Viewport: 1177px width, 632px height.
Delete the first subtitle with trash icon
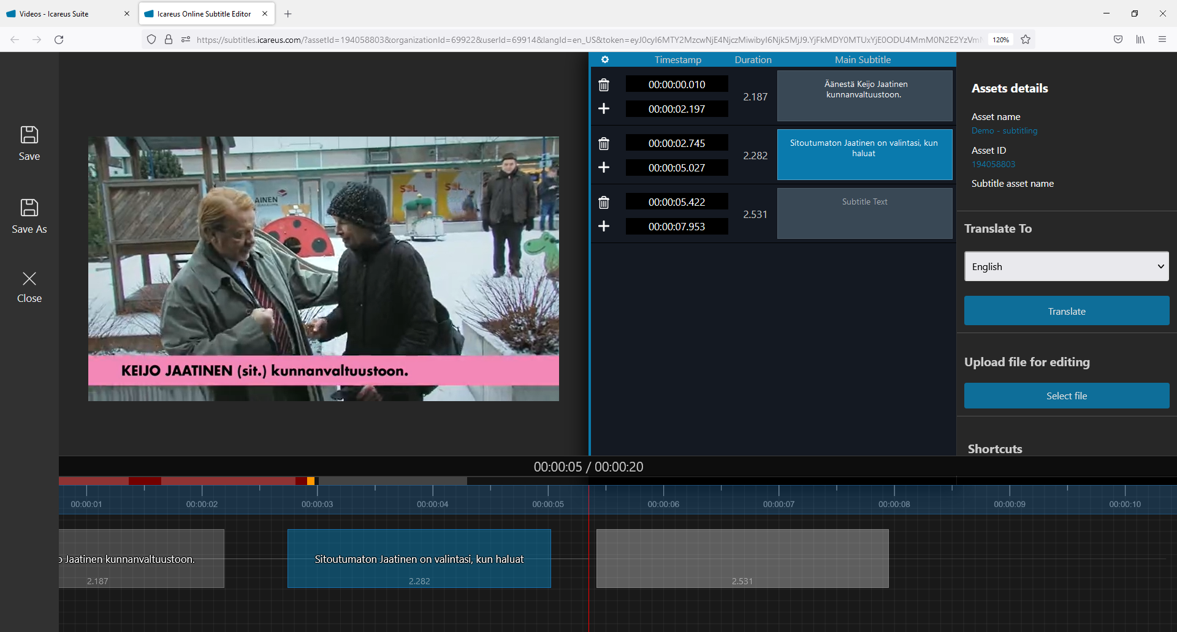point(604,85)
